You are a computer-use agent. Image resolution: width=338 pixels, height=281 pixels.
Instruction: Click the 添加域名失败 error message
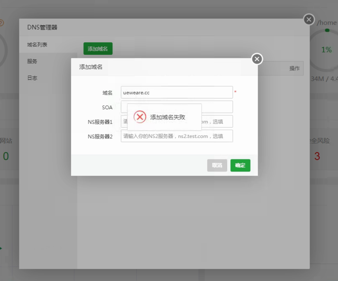(168, 117)
